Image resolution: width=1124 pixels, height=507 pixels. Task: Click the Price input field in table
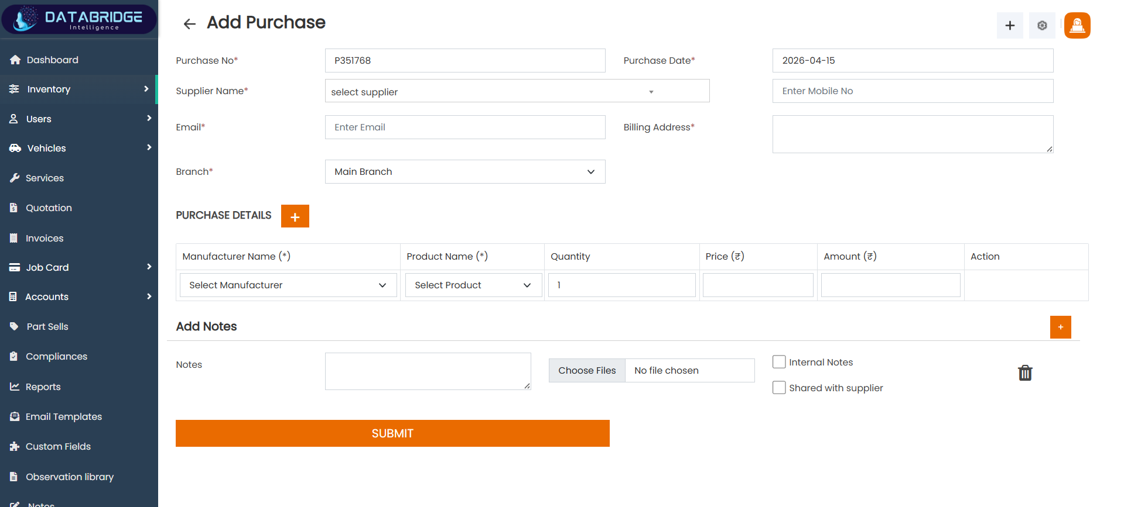click(758, 285)
